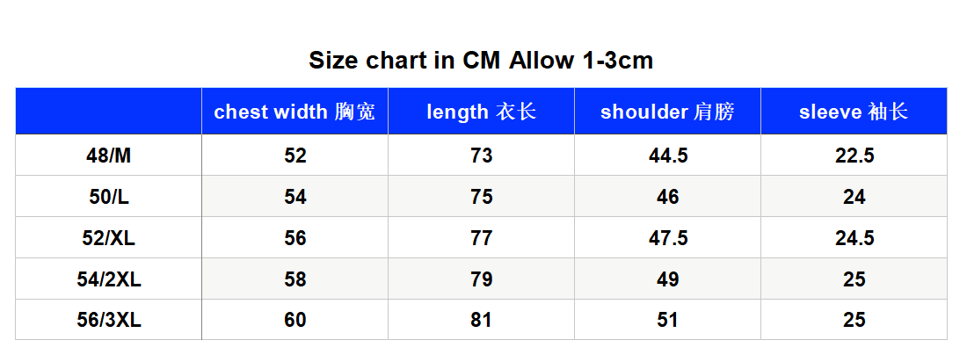Screen dimensions: 967x362
Task: Select shoulder value 47.5
Action: (668, 238)
